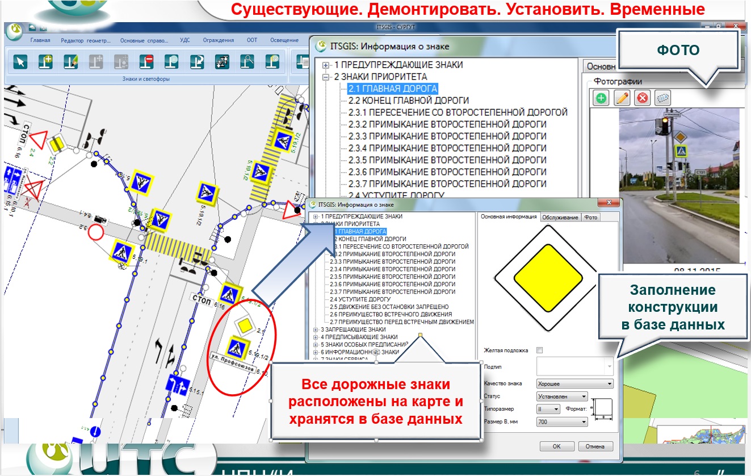Select 2.7 ПРЕИМУЩЕСТВО ПЕРЕД ВСТРЕЧНЫМ ДВИЖЕНИЕМ
Viewport: 751px width, 476px height.
(402, 321)
